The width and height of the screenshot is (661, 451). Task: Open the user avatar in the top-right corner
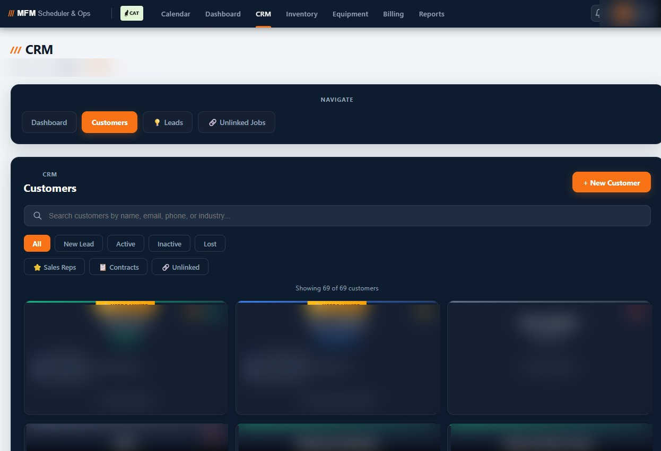click(x=622, y=13)
